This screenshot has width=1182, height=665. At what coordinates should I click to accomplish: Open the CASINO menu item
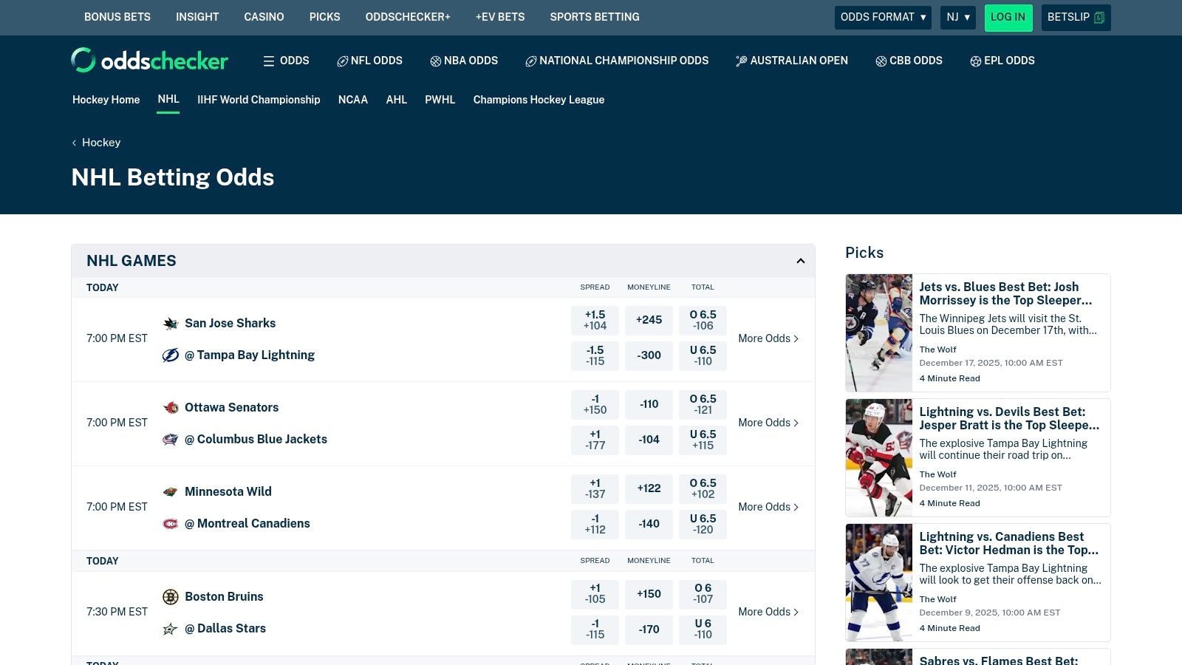[x=264, y=17]
